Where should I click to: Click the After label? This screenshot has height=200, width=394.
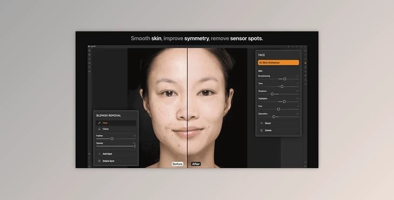pyautogui.click(x=196, y=164)
